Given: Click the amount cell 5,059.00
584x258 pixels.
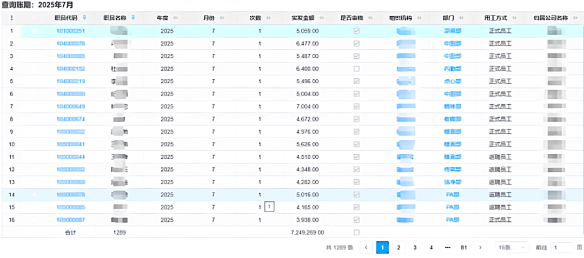Looking at the screenshot, I should 308,31.
